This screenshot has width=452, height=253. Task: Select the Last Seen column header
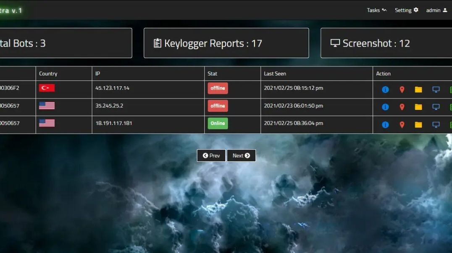point(275,73)
